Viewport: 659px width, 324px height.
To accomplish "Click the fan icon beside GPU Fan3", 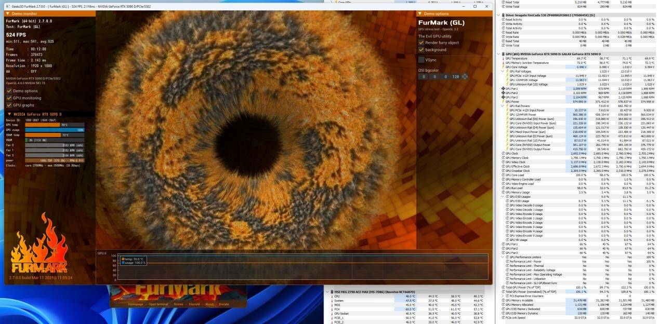I will point(503,97).
